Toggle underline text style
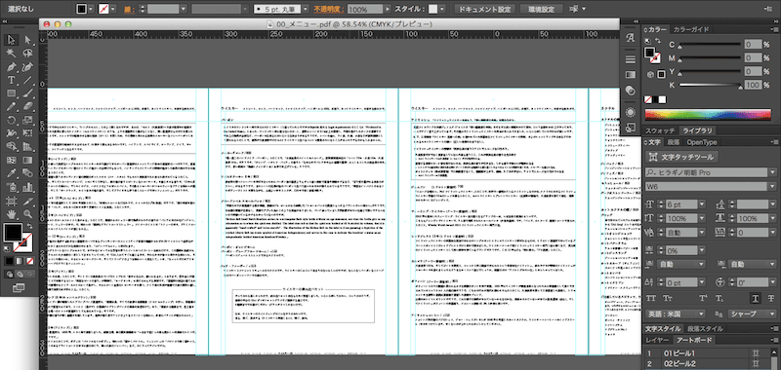This screenshot has width=781, height=370. 756,298
